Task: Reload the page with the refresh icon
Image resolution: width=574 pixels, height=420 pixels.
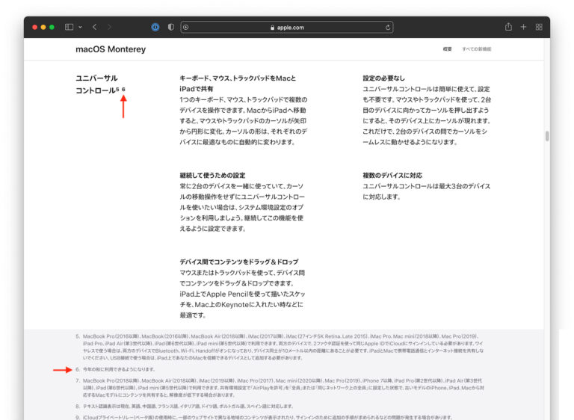Action: tap(388, 27)
